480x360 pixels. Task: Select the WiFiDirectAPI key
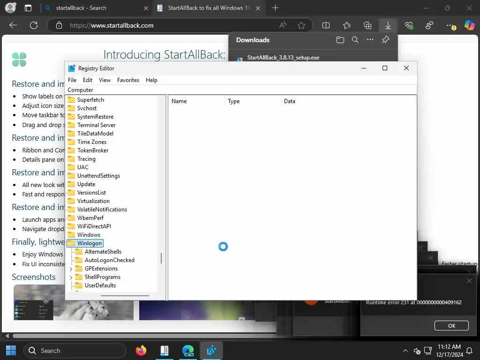point(94,226)
